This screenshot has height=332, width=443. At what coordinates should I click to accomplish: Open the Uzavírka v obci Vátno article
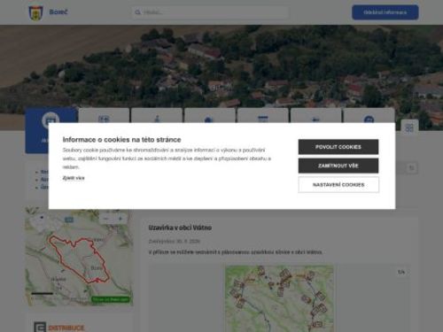click(x=180, y=228)
